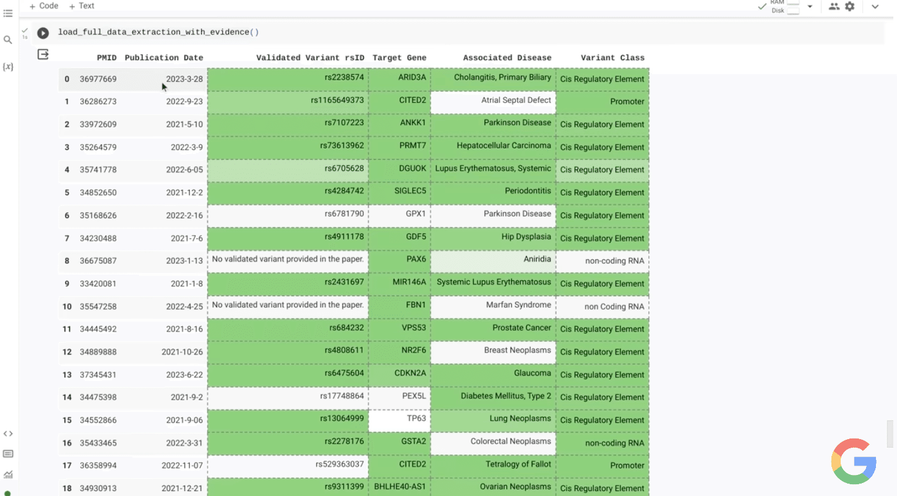Open the variables {x} panel

pos(8,66)
